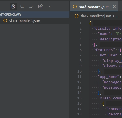Click the JSON icon on the editor tab

tap(75, 6)
